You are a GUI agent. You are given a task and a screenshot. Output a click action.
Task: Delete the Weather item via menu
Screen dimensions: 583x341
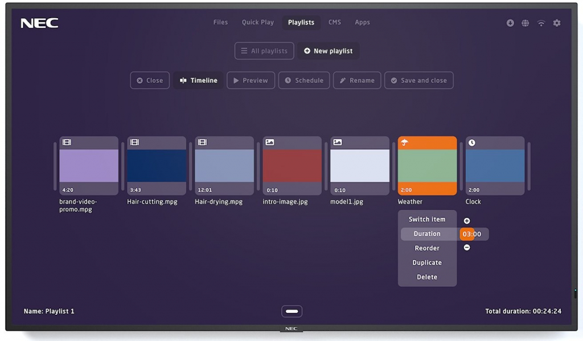427,277
